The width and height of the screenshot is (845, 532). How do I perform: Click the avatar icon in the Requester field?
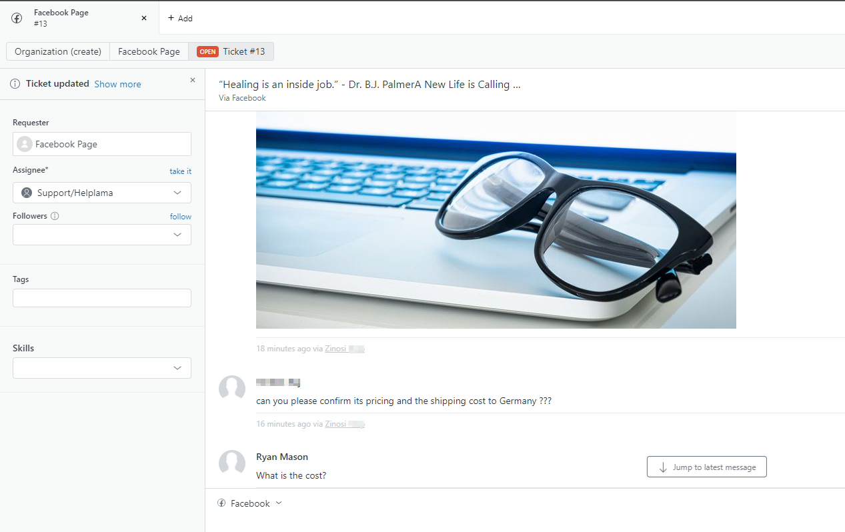25,144
